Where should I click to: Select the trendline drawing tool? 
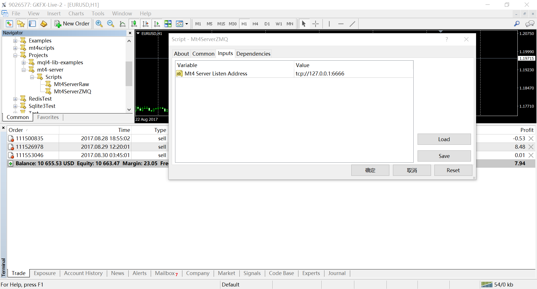pos(352,24)
